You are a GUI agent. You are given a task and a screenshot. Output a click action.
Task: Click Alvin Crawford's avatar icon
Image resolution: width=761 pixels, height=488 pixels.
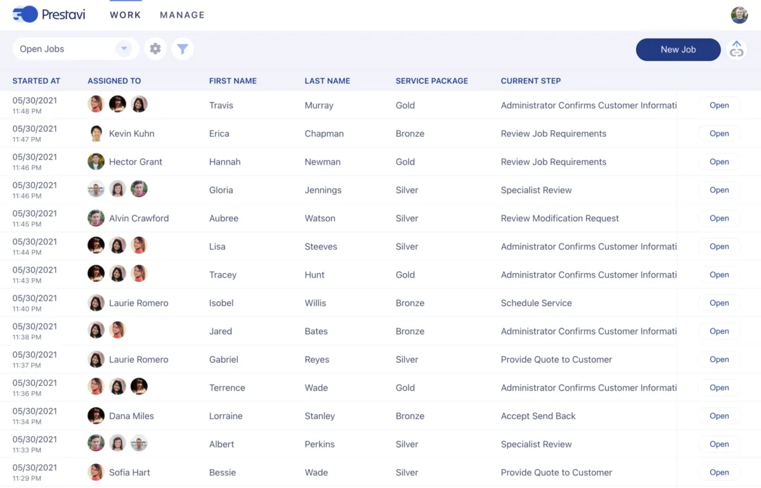coord(96,218)
